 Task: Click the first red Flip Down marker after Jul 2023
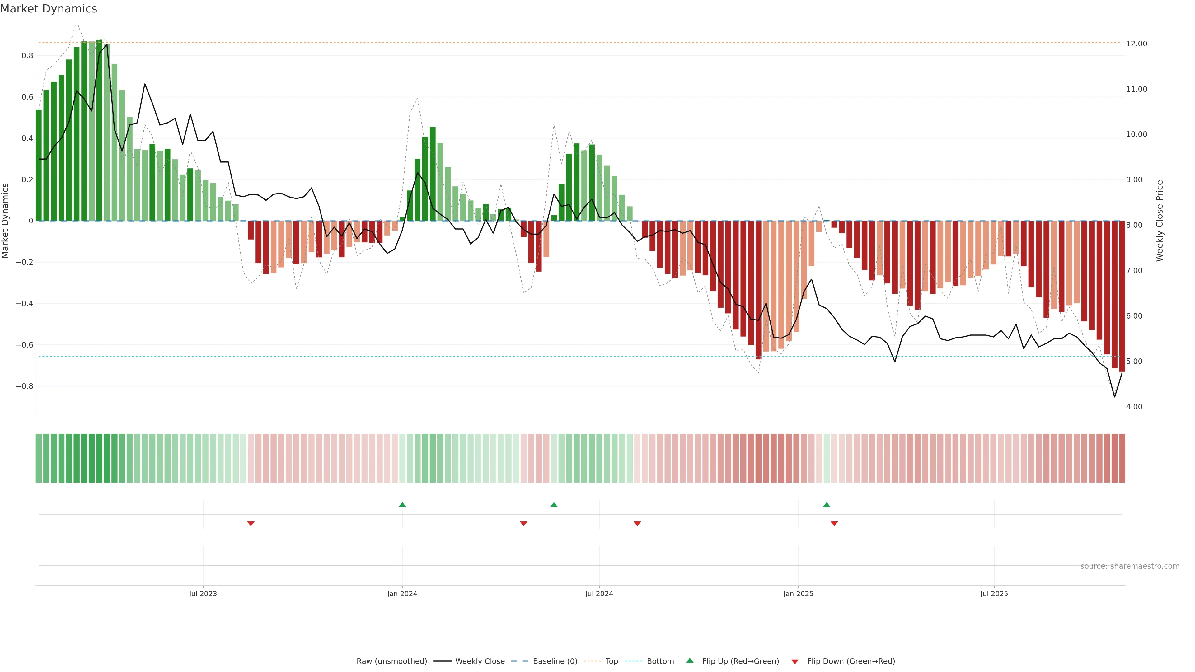click(x=251, y=524)
